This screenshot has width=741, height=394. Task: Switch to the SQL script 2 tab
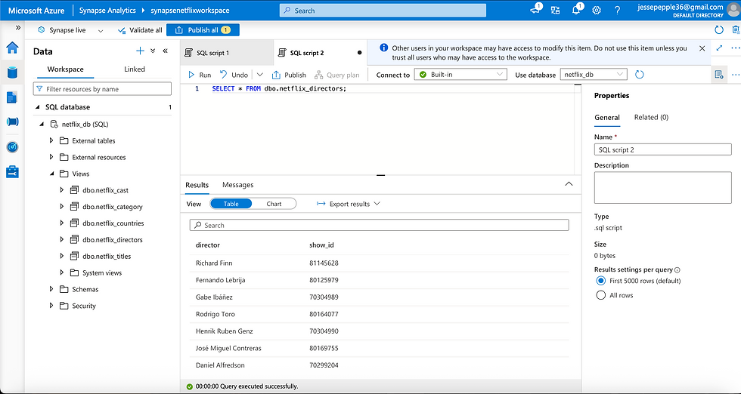point(320,53)
